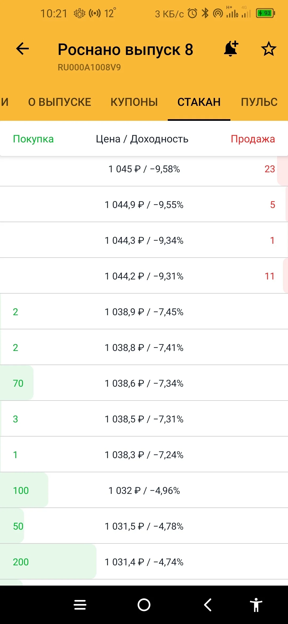Tap the Продажа column header
The width and height of the screenshot is (288, 624).
pyautogui.click(x=253, y=139)
